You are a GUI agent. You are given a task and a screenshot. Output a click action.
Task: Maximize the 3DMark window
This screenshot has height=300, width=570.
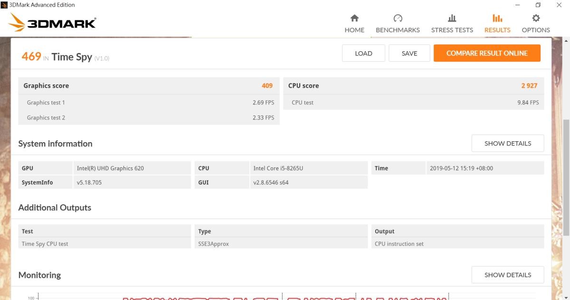(x=538, y=5)
